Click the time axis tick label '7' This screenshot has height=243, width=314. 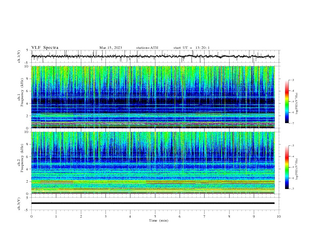click(x=205, y=216)
